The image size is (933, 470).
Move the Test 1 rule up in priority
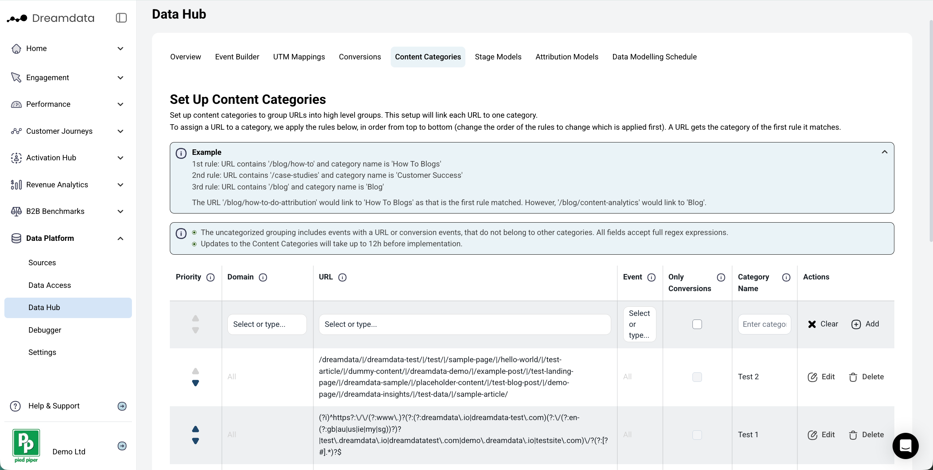coord(195,429)
